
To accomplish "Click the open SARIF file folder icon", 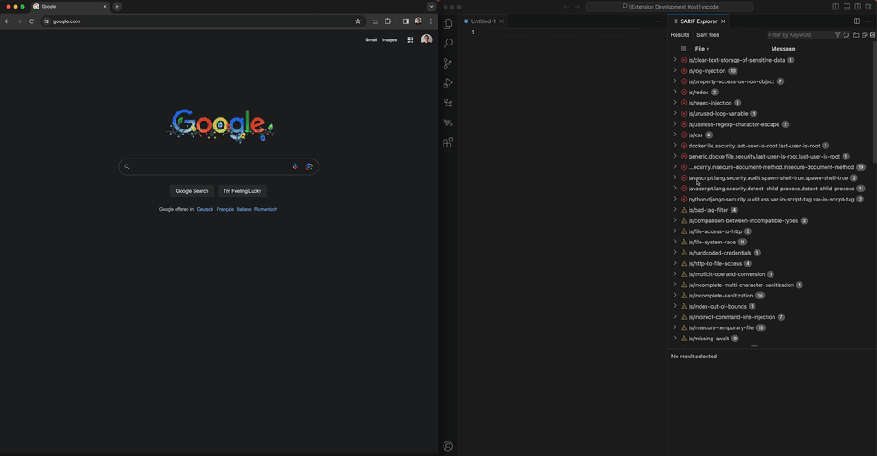I will pyautogui.click(x=856, y=34).
